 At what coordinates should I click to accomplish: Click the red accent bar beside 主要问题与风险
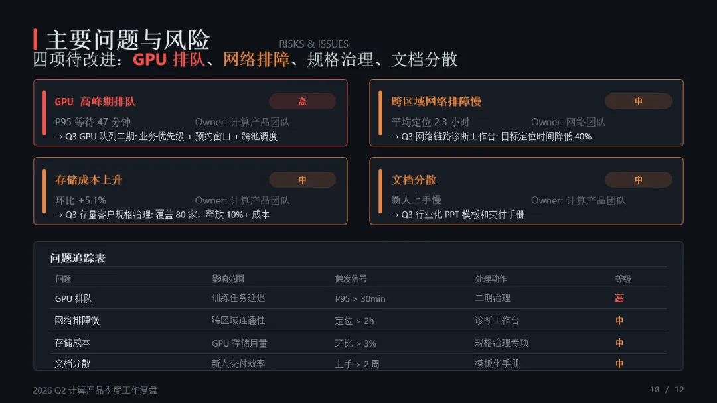point(35,39)
